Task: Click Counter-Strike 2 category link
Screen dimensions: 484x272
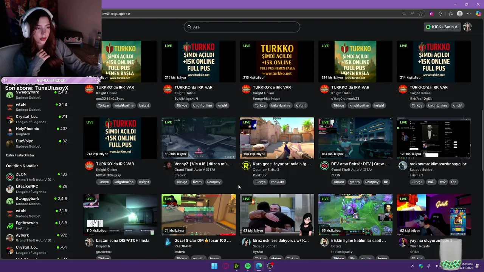Action: (x=266, y=170)
